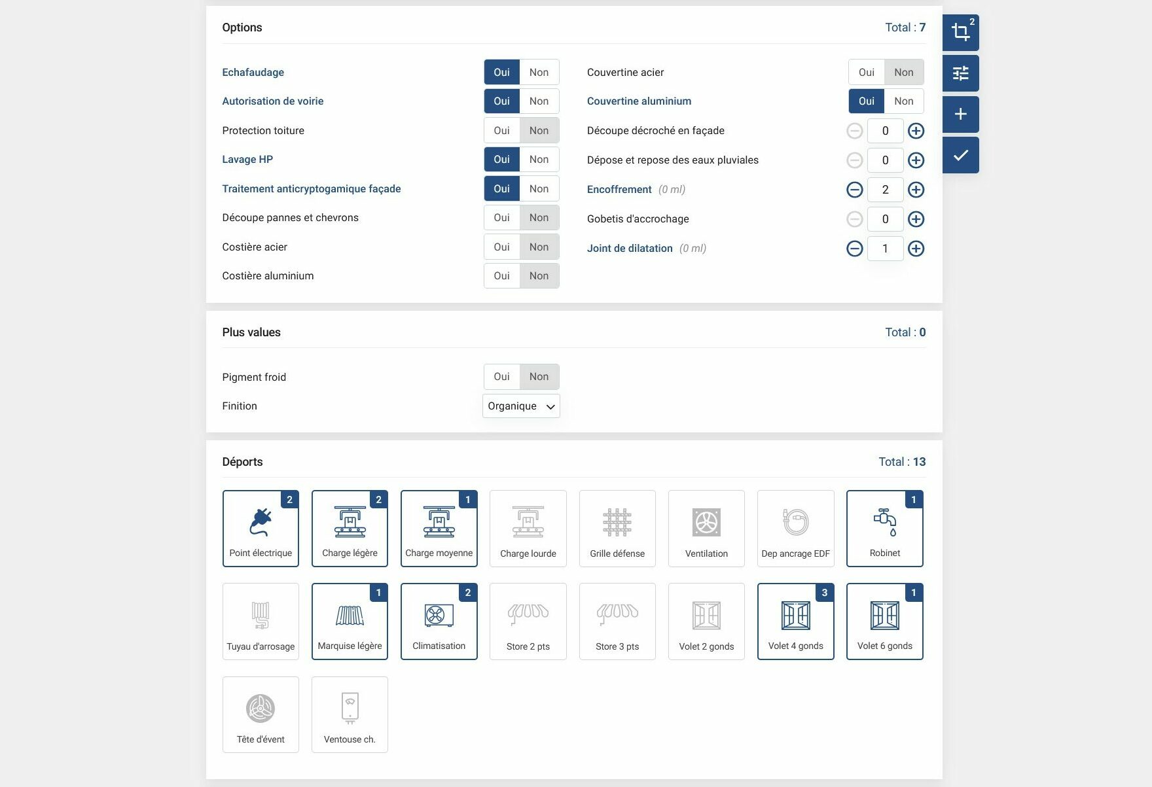This screenshot has width=1152, height=787.
Task: Decrease Joint de dilatation with minus button
Action: pos(854,249)
